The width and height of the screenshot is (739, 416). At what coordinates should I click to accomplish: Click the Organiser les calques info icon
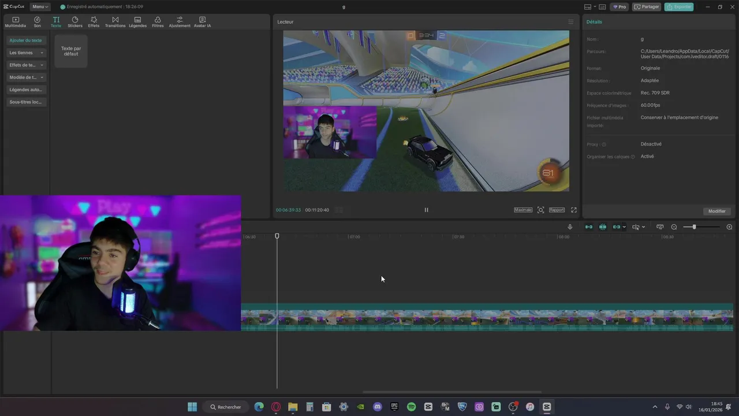click(x=633, y=157)
